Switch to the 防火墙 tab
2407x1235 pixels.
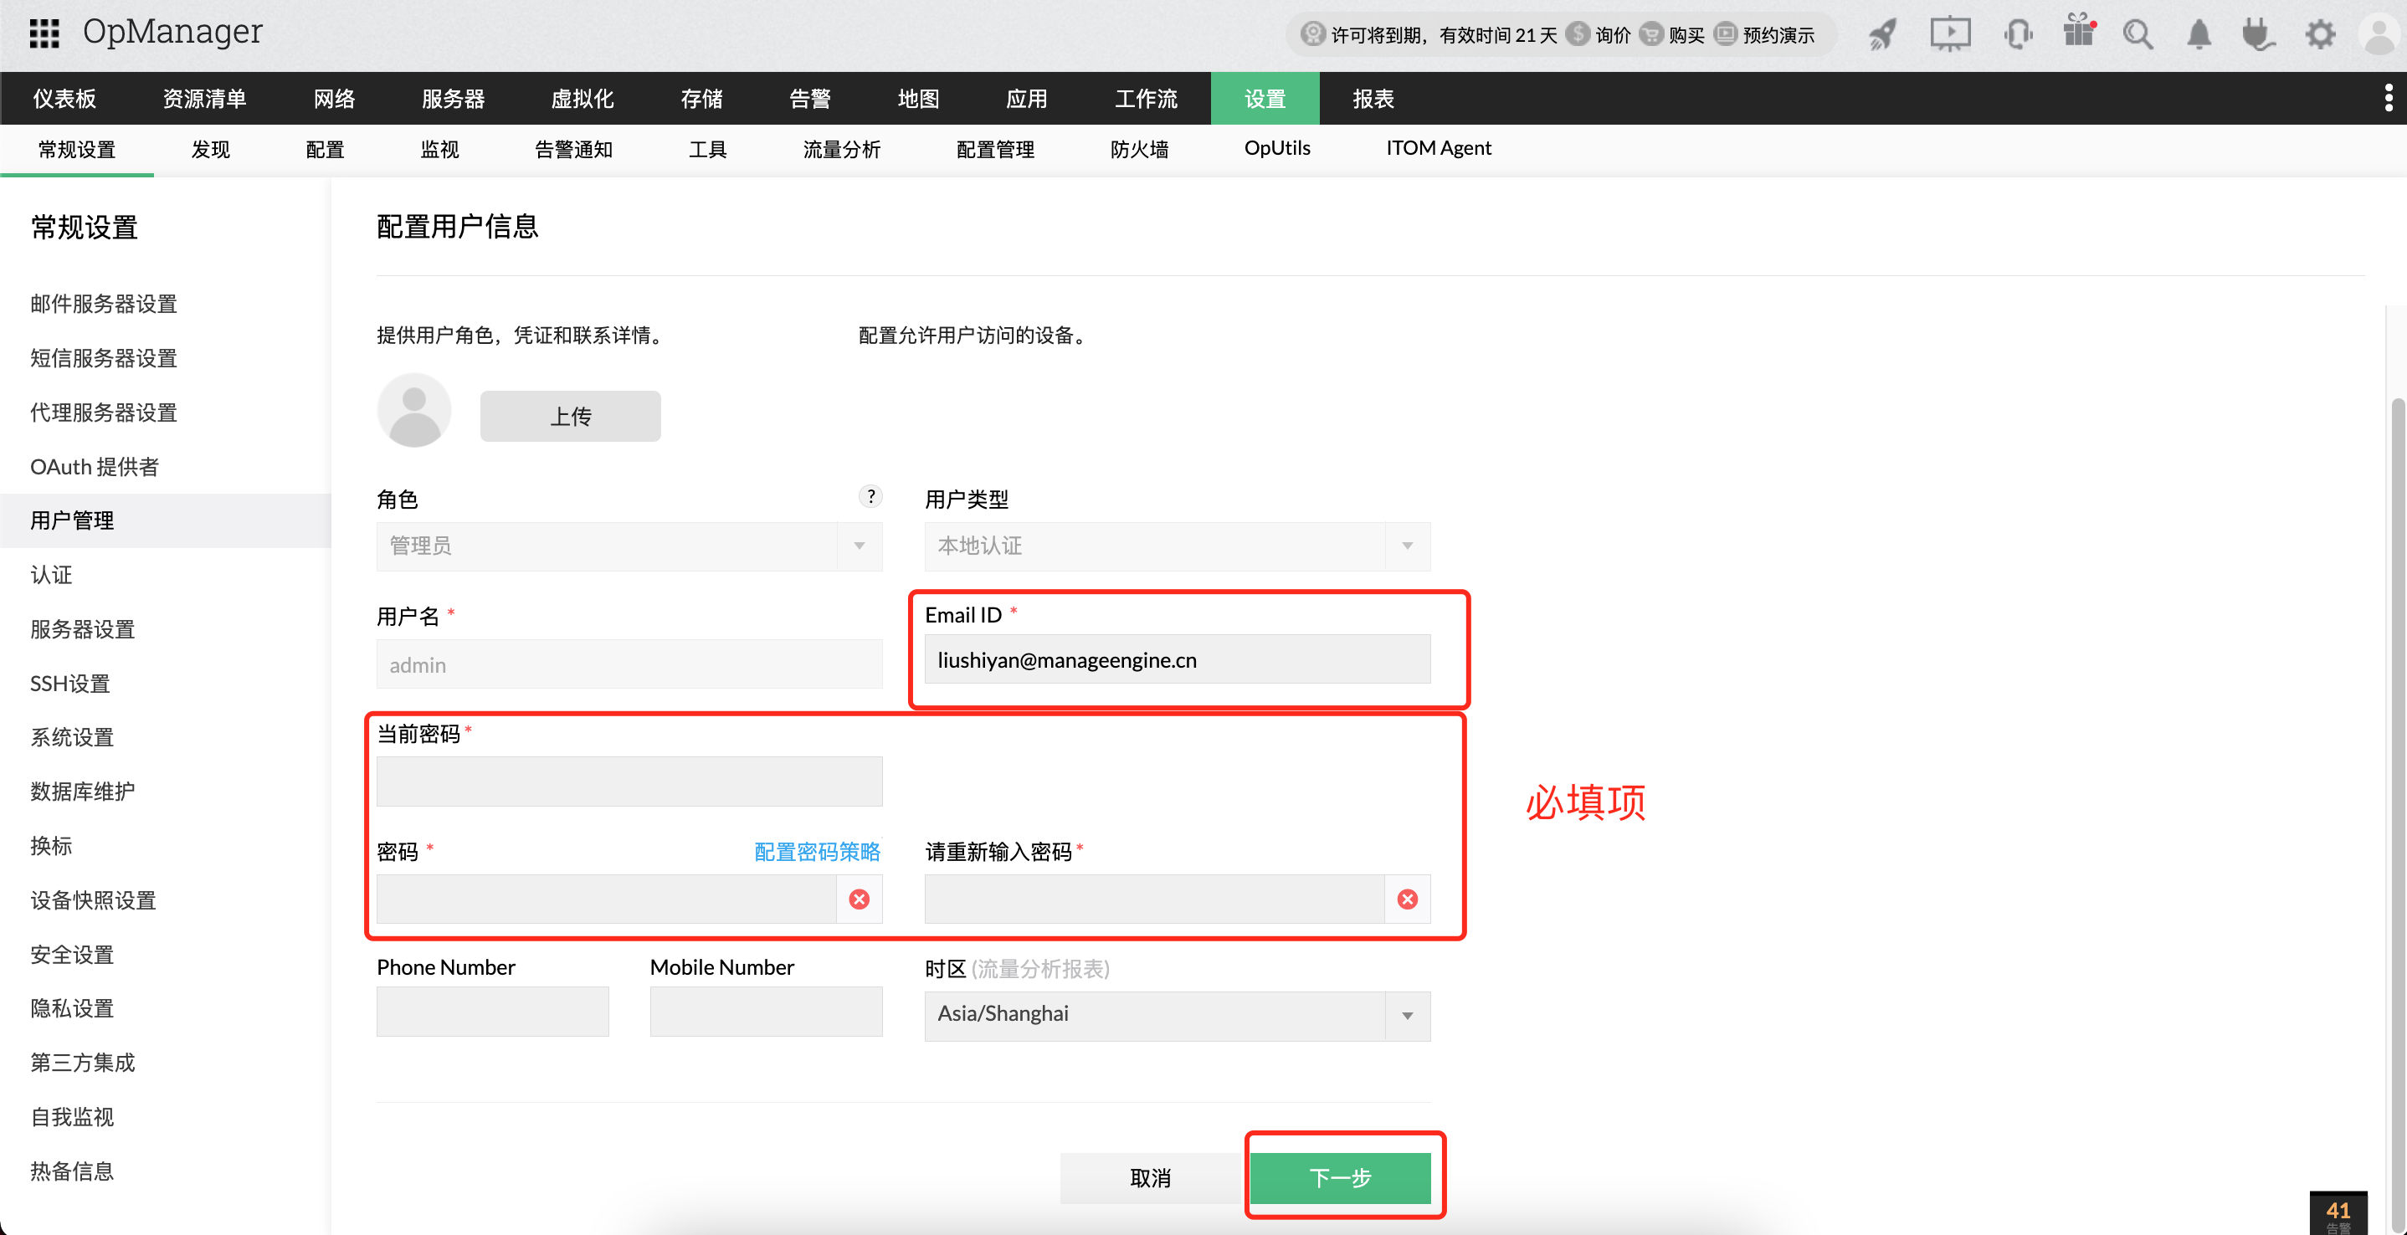1139,149
